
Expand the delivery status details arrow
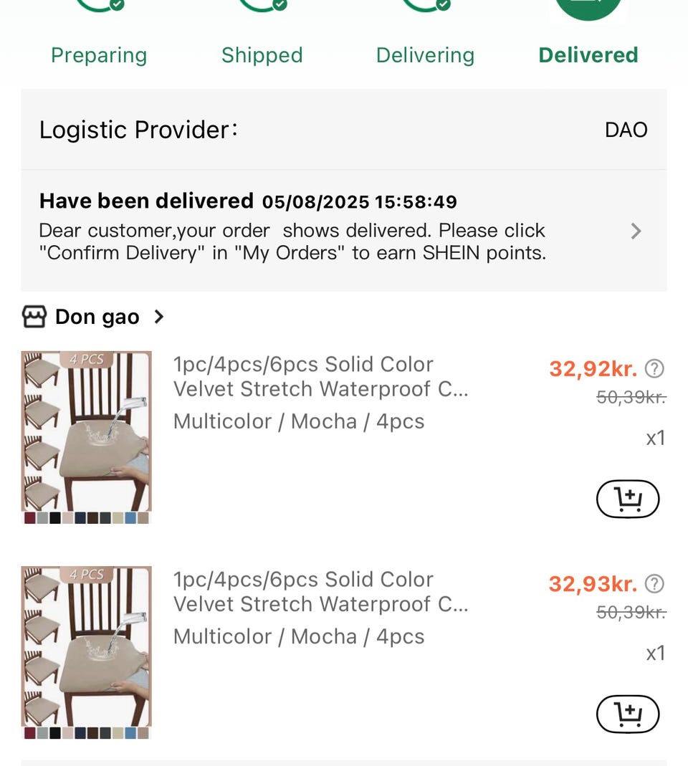pyautogui.click(x=636, y=231)
